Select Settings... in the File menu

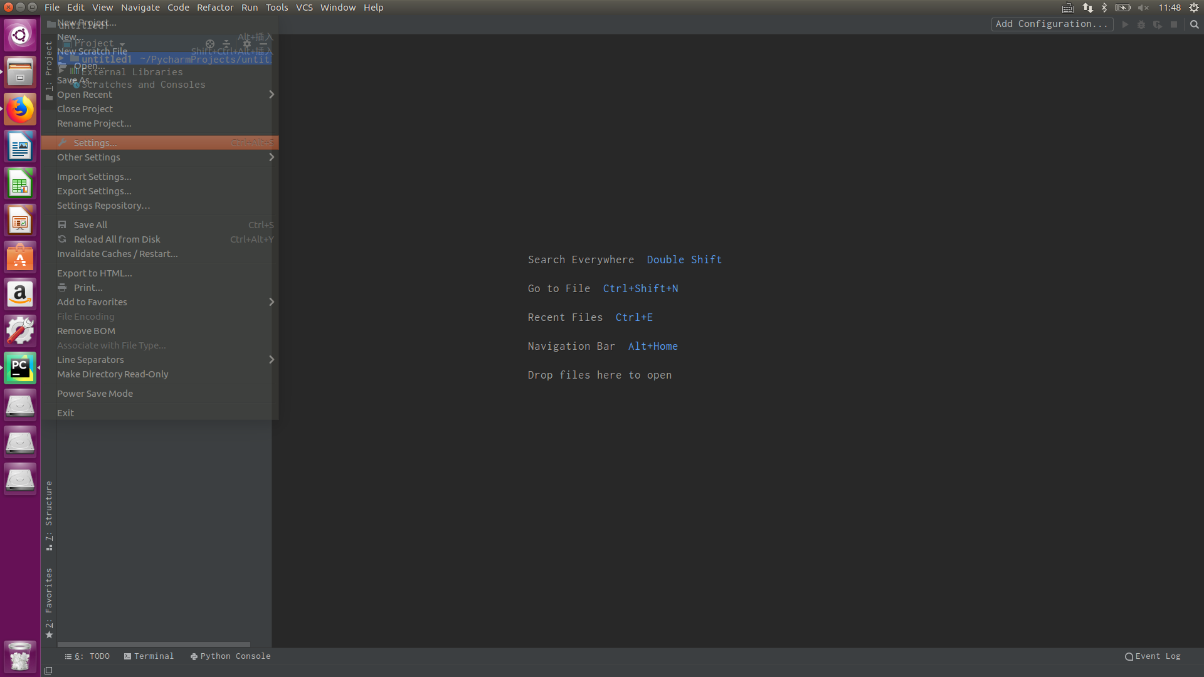pyautogui.click(x=95, y=143)
